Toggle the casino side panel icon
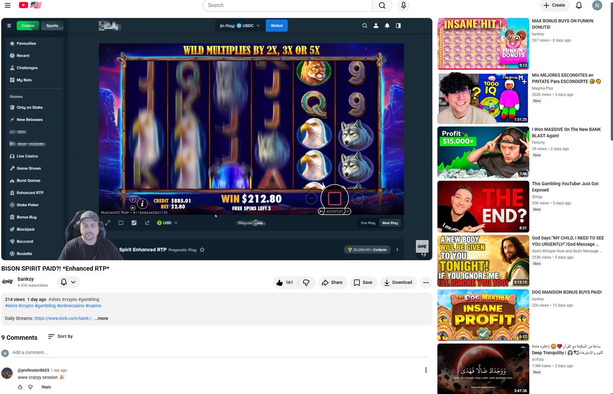The height and width of the screenshot is (394, 613). 398,26
